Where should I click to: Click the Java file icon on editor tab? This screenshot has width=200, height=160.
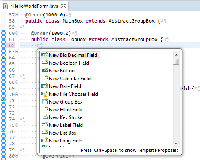pyautogui.click(x=5, y=6)
